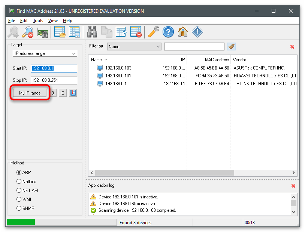Click scroll left arrow in device list
The image size is (305, 232).
pos(92,173)
